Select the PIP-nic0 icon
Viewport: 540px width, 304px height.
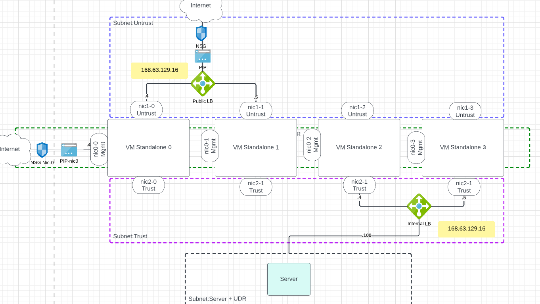coord(68,150)
